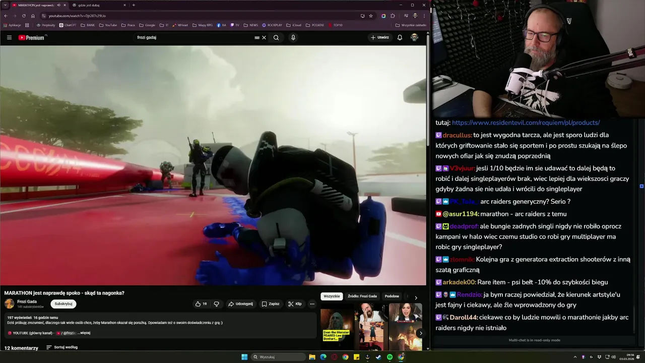This screenshot has height=363, width=645.
Task: Open more actions three-dot menu
Action: click(312, 304)
